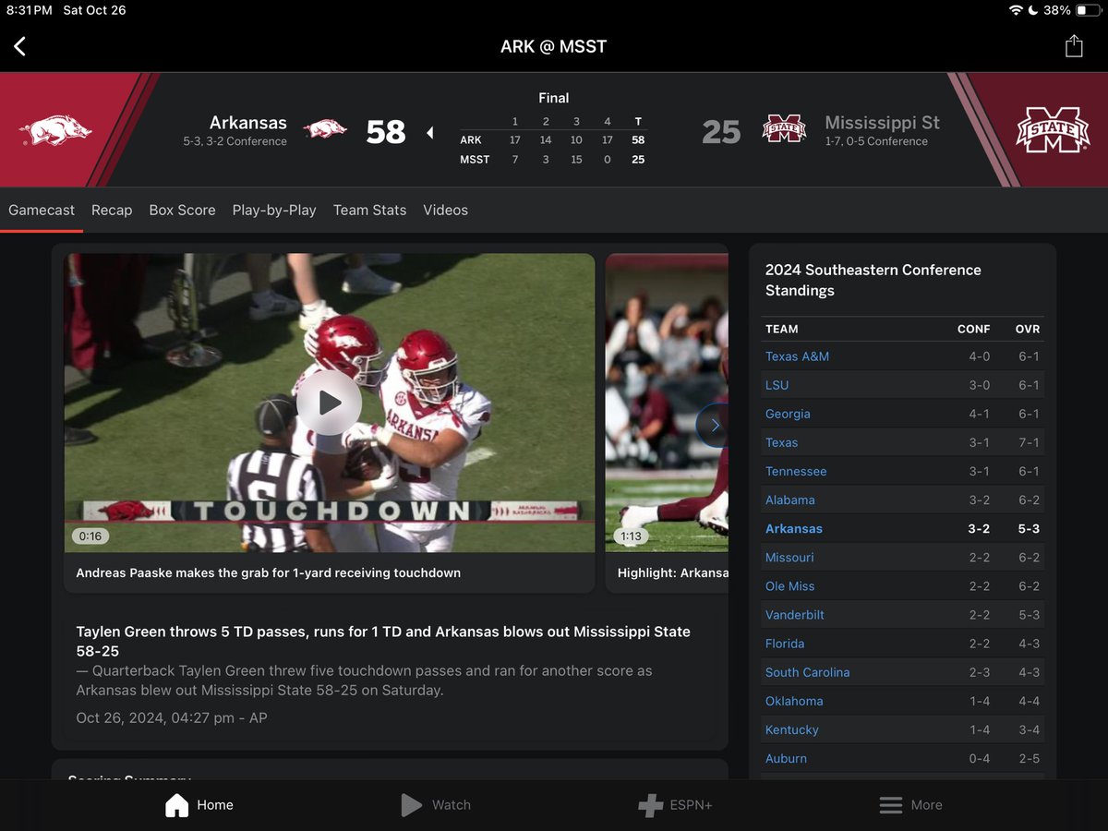Open Georgia team link in standings
The height and width of the screenshot is (831, 1108).
(788, 414)
